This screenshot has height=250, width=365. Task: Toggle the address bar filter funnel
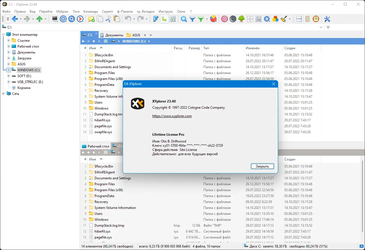point(328,27)
